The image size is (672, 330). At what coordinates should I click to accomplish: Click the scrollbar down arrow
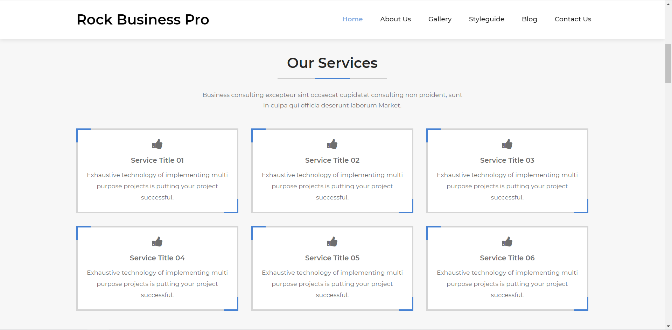click(668, 327)
